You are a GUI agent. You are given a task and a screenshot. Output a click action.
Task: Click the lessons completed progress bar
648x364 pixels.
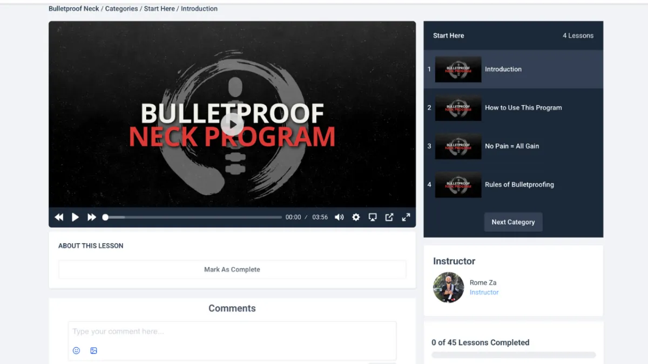coord(514,355)
